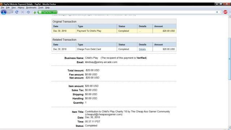Viewport: 231px width, 130px height.
Task: Reload the page with the refresh icon
Action: (x=17, y=12)
